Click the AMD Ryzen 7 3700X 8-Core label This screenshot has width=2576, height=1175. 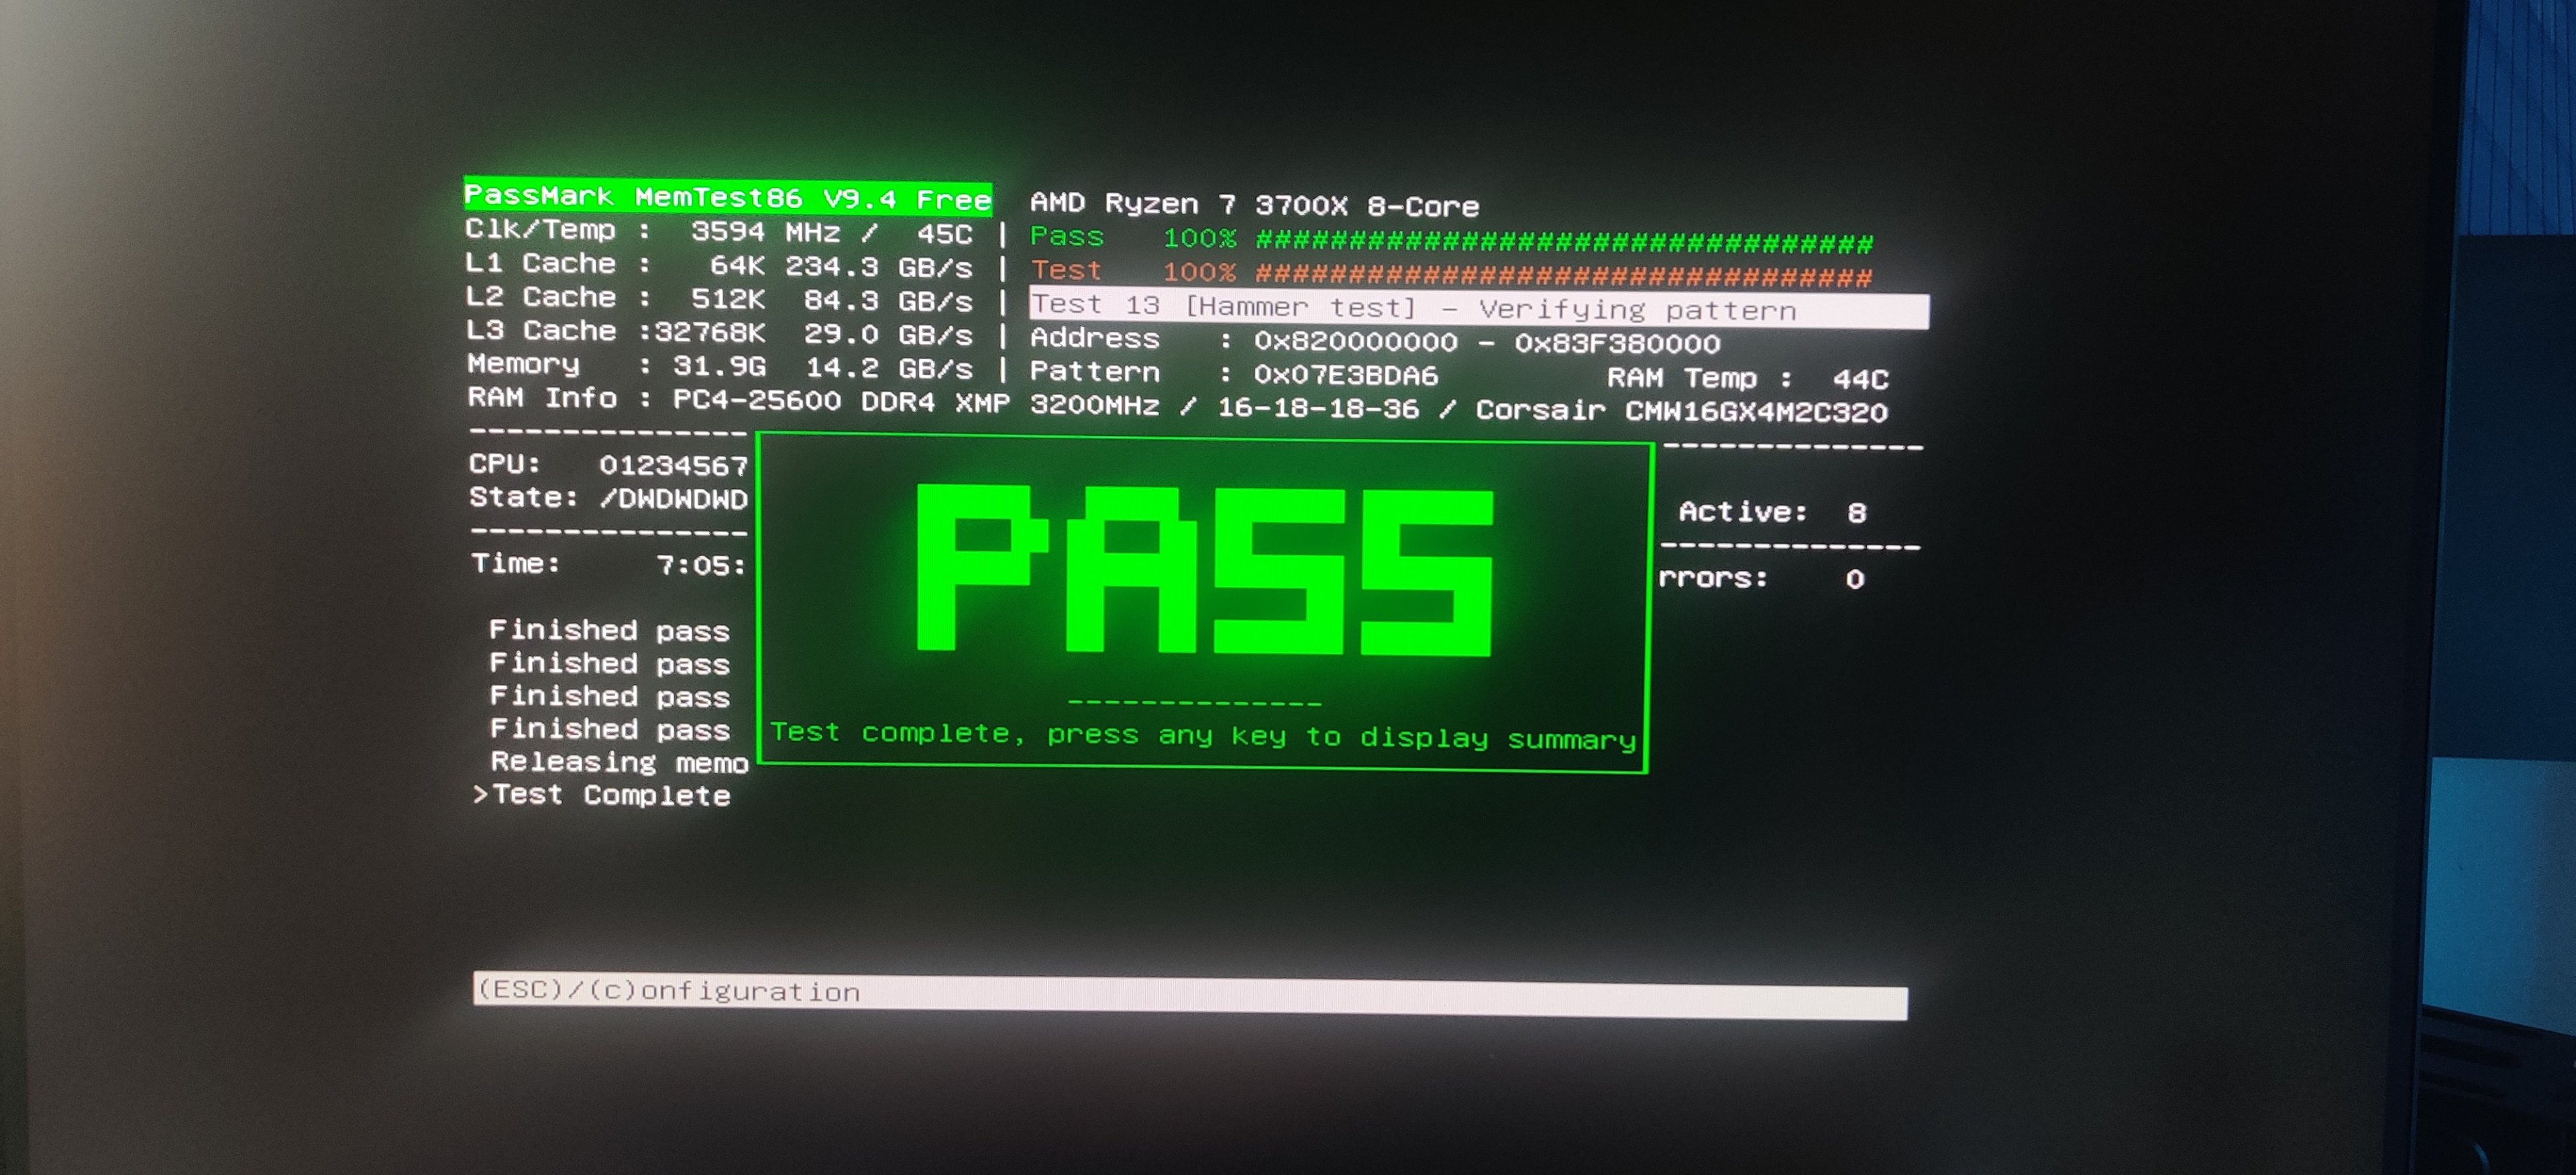click(1254, 205)
